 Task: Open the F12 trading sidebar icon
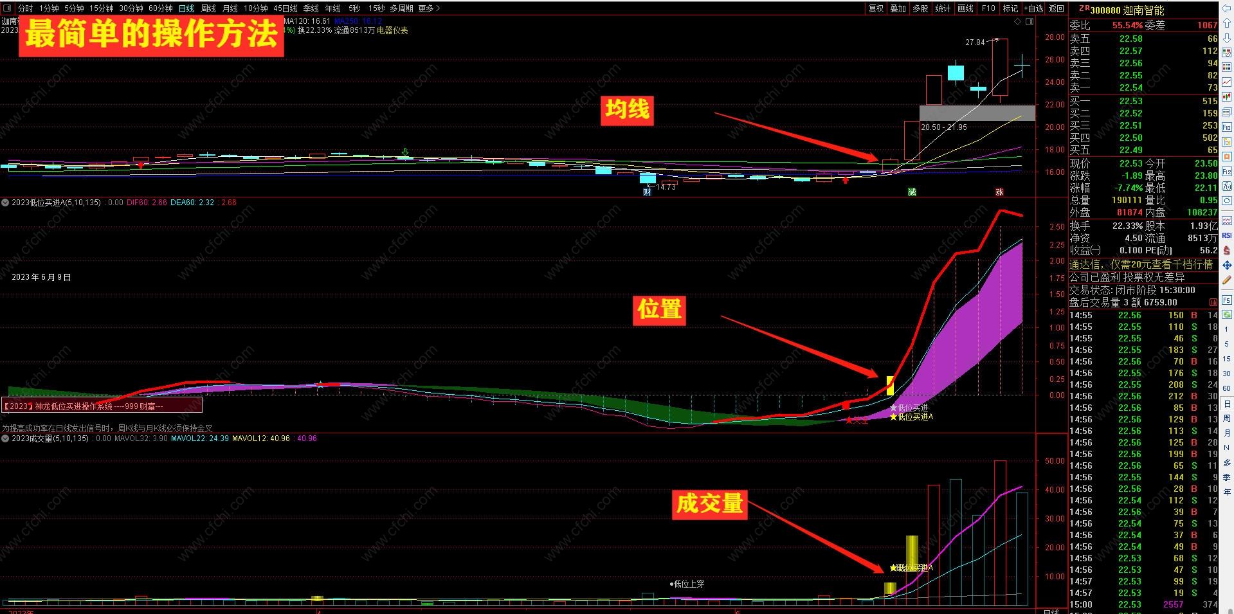point(1227,171)
